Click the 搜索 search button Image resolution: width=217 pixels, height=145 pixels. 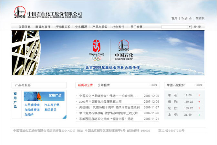197,27
